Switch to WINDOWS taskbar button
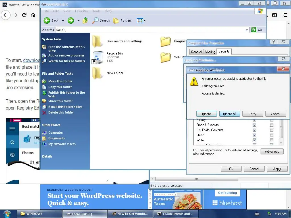Screen dimensions: 291x218 [x=39, y=214]
